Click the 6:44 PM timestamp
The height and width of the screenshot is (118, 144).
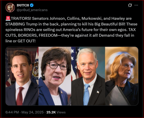(x=12, y=112)
